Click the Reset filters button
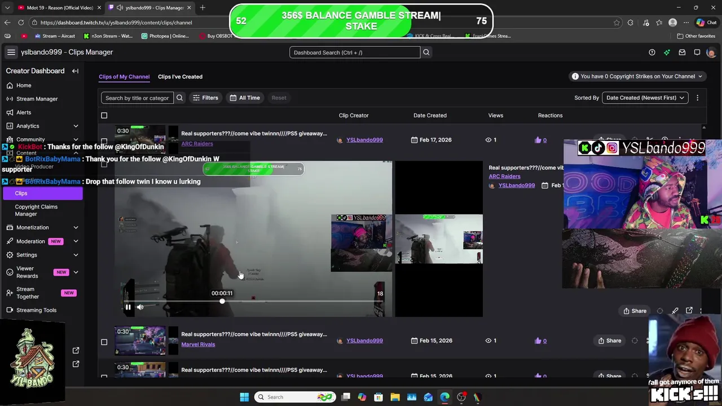The height and width of the screenshot is (406, 722). [x=279, y=98]
